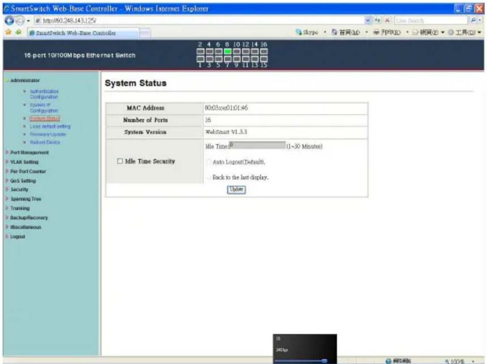Click the browser Back arrow button

[x=9, y=20]
